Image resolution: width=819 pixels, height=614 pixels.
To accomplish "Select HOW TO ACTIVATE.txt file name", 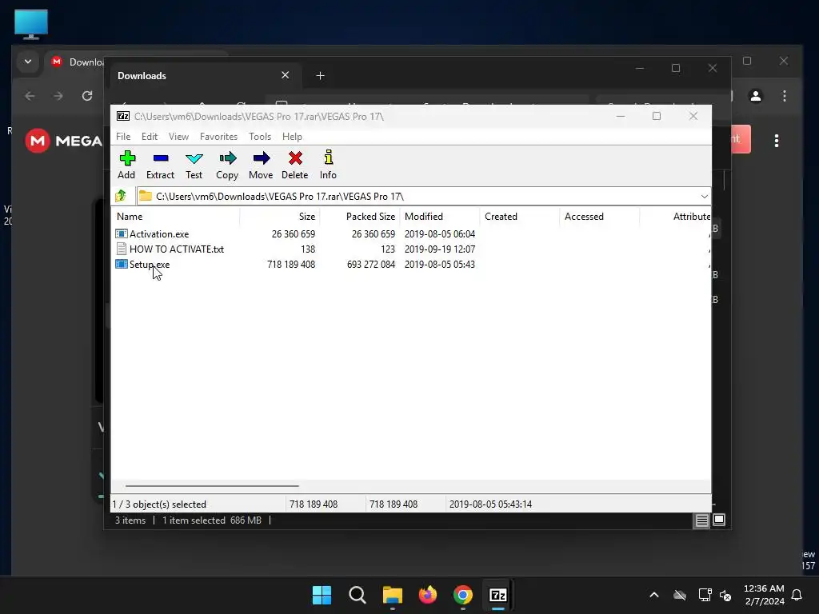I will (x=177, y=249).
